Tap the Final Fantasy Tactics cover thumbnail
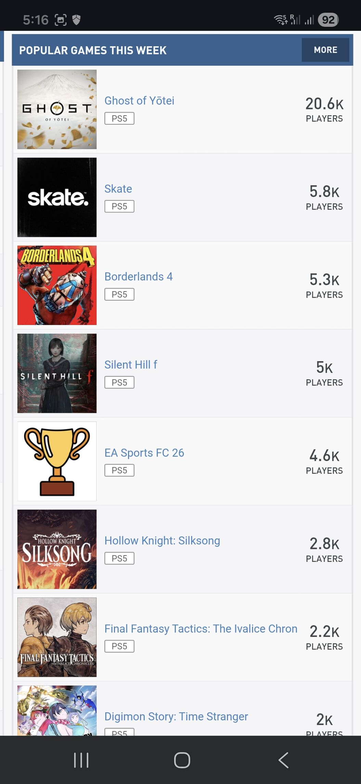The image size is (361, 784). [x=57, y=637]
